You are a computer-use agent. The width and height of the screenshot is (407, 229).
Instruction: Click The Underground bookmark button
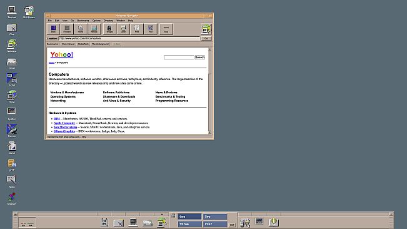100,44
